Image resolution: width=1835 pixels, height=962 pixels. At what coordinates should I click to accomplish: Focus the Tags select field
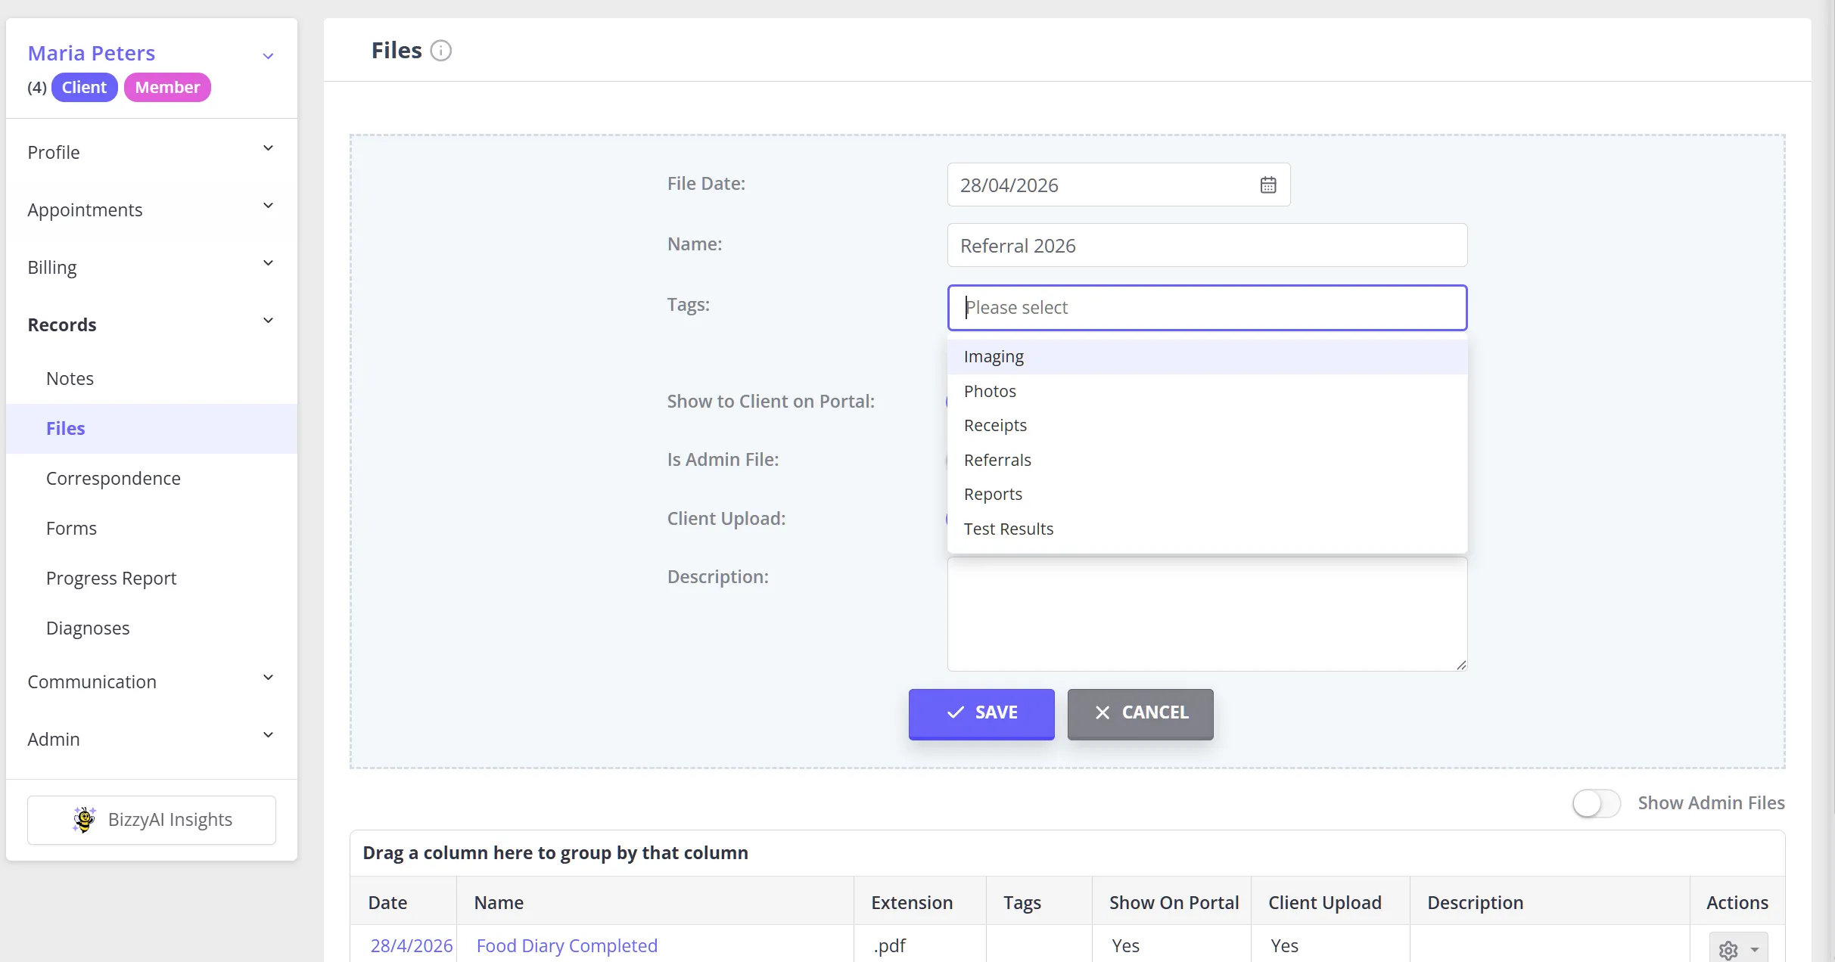(1207, 308)
